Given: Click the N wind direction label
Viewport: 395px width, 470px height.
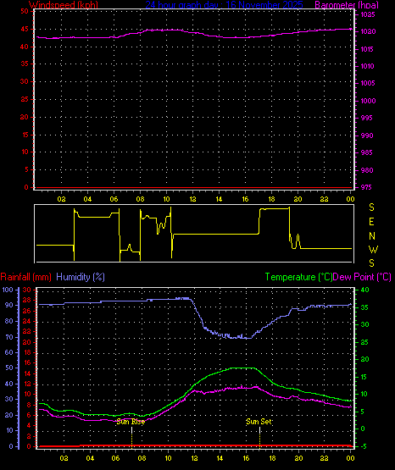Looking at the screenshot, I should (x=372, y=236).
